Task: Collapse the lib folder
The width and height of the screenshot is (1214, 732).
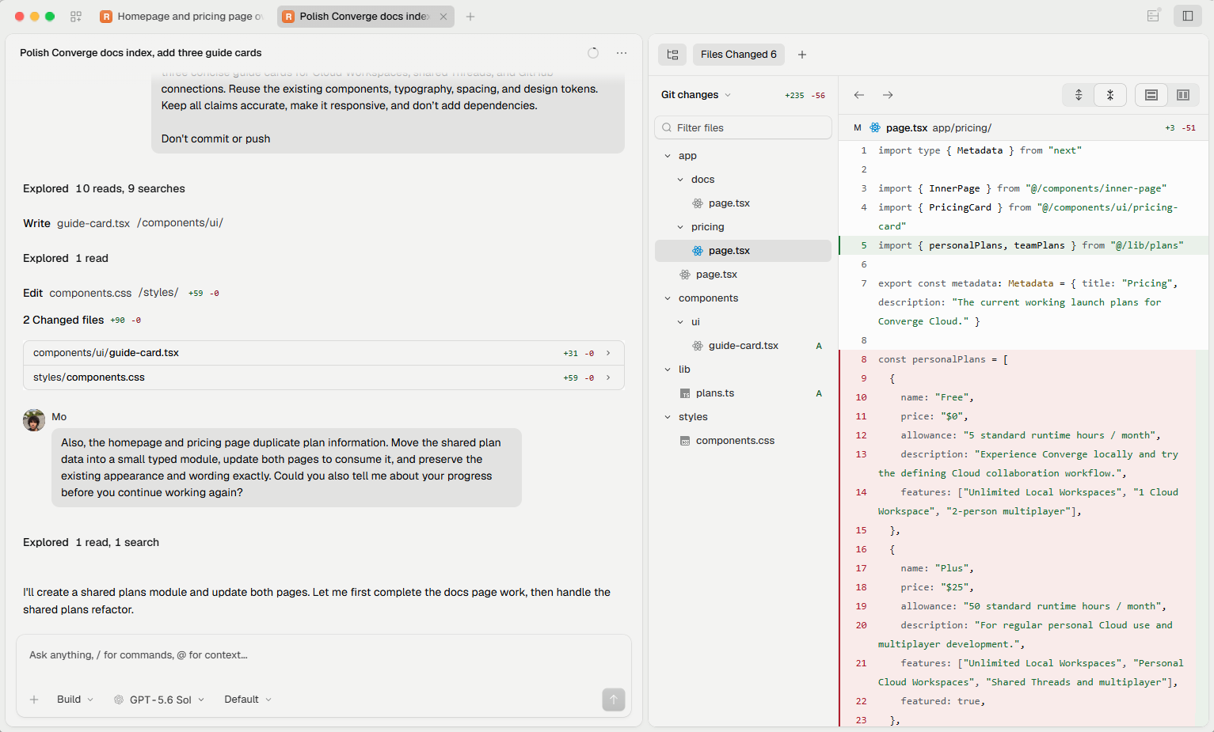Action: pyautogui.click(x=744, y=370)
